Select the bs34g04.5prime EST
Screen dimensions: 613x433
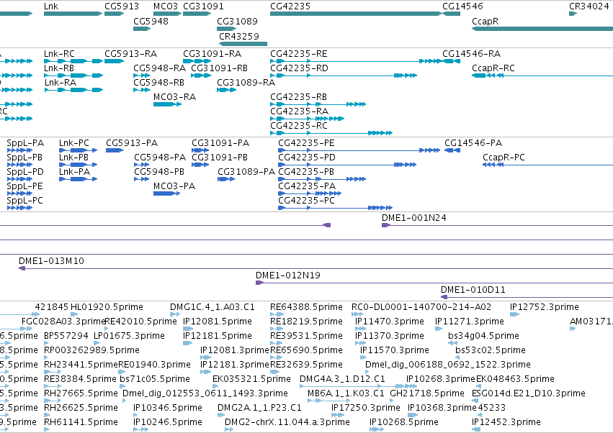tap(452, 343)
